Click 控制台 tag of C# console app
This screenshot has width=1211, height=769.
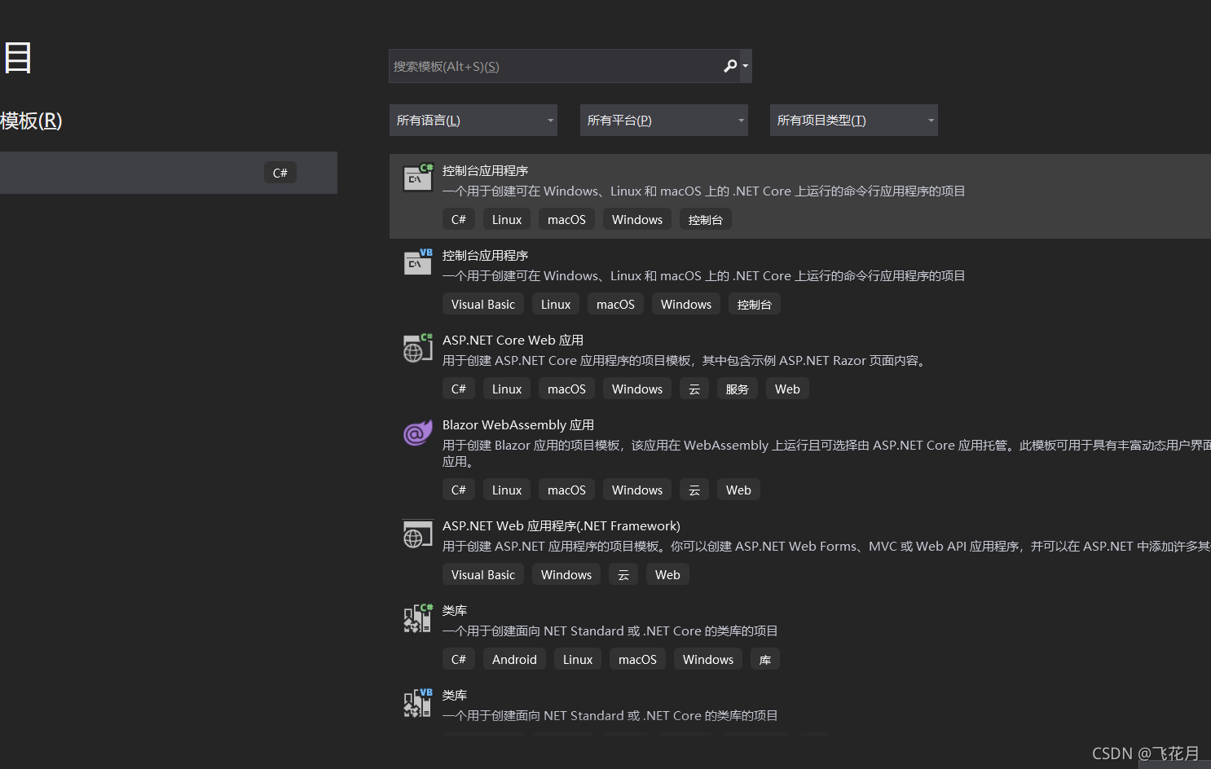tap(706, 220)
